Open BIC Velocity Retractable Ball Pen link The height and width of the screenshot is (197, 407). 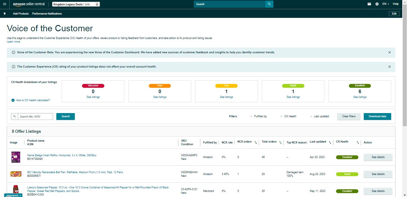(75, 172)
